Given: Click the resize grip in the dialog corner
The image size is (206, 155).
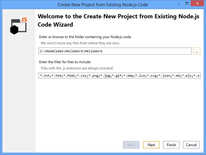Looking at the screenshot, I should pos(202,151).
